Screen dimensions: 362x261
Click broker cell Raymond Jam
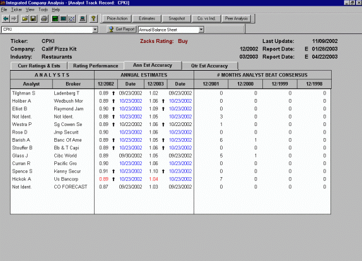tap(69, 108)
